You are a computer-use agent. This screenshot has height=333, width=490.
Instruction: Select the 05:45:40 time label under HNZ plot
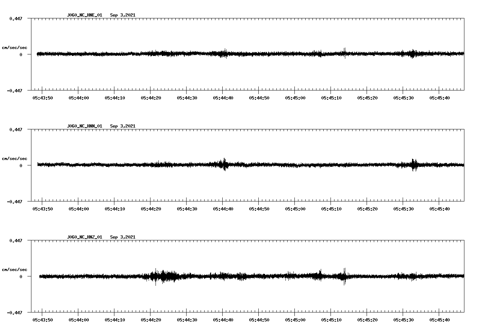click(439, 320)
